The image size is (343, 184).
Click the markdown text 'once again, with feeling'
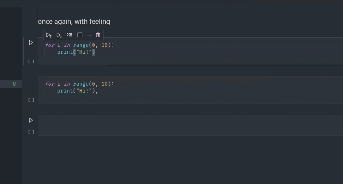pos(74,22)
